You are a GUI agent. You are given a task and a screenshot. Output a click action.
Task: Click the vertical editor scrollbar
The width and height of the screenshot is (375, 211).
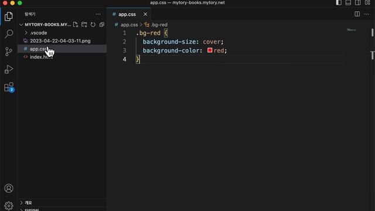(x=373, y=33)
